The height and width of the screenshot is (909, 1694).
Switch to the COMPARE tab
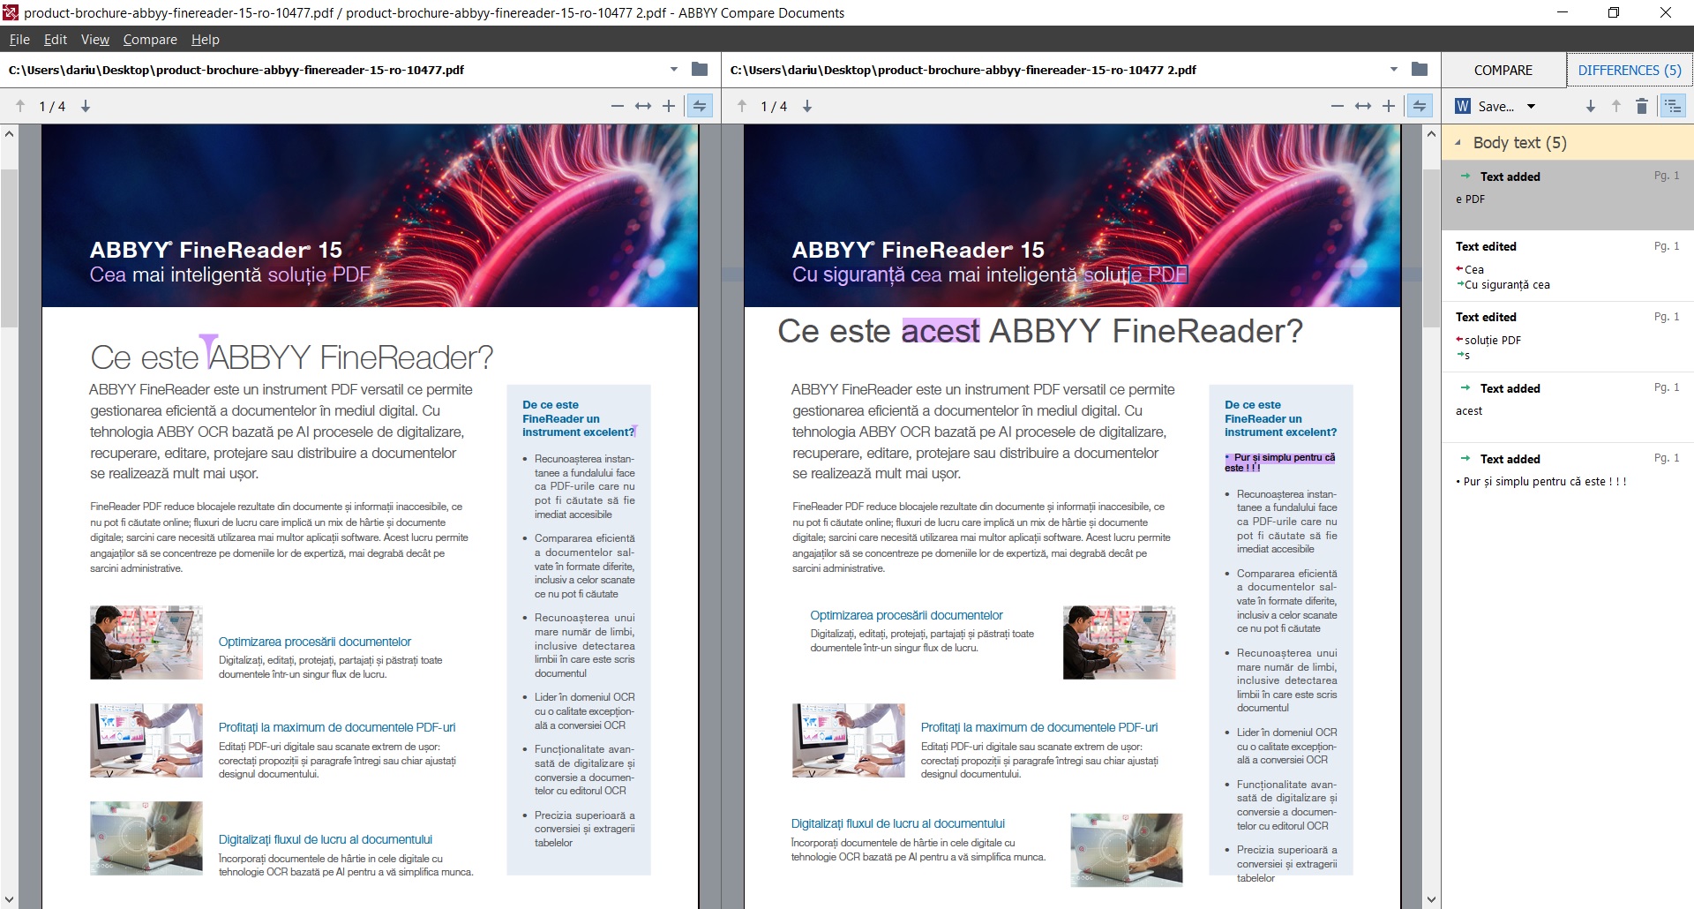point(1503,71)
